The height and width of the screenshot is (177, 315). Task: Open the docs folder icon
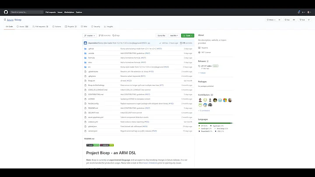tap(85, 62)
